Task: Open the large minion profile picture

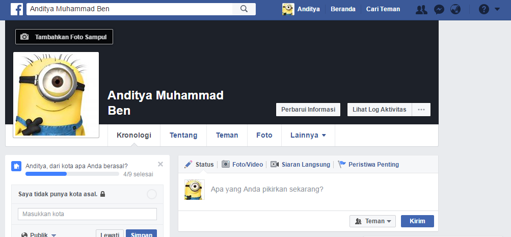Action: (x=56, y=95)
